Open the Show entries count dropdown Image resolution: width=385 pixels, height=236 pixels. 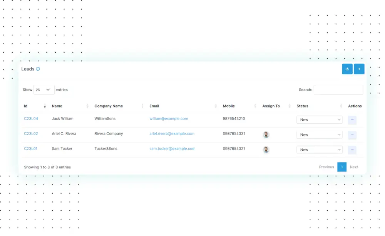pyautogui.click(x=44, y=90)
